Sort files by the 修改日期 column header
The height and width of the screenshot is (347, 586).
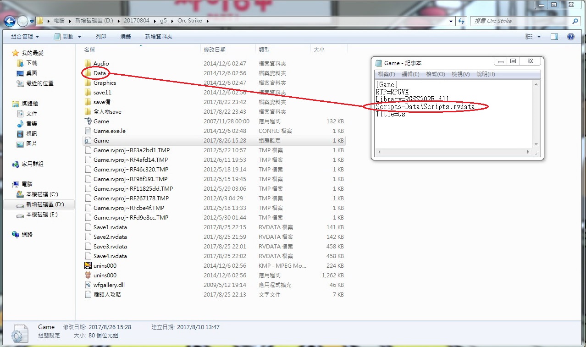215,50
